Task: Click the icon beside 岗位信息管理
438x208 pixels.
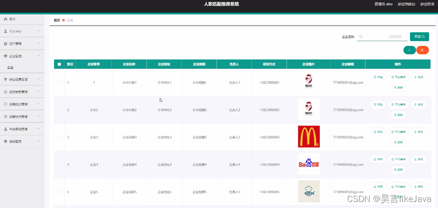Action: [5, 79]
